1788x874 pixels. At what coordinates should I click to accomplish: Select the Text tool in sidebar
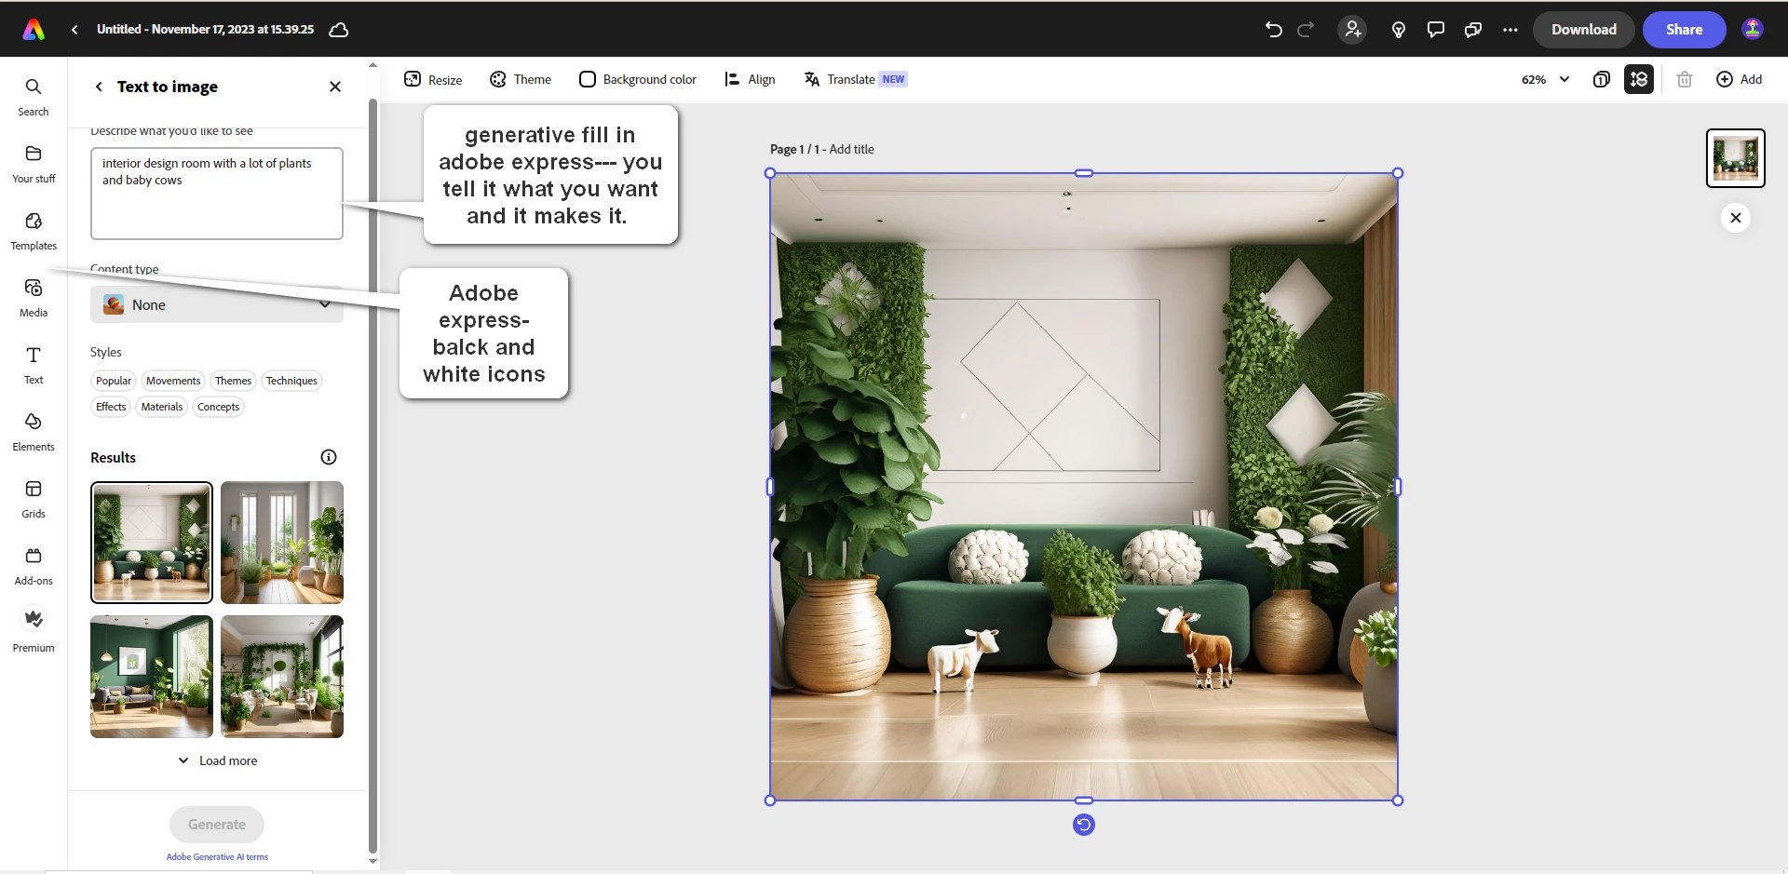(34, 365)
